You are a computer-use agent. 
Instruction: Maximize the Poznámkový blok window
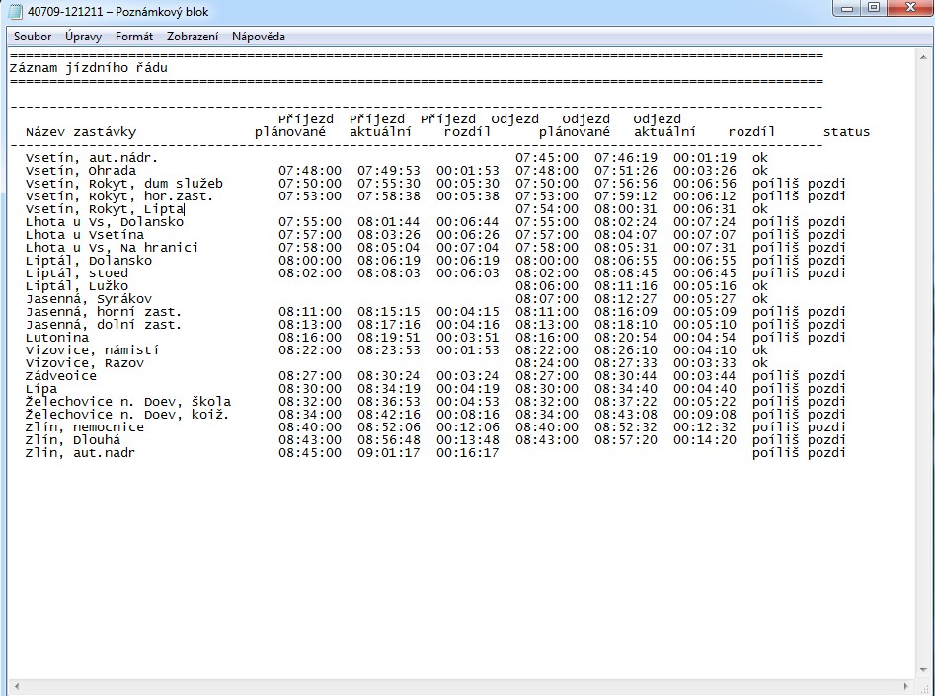tap(874, 8)
